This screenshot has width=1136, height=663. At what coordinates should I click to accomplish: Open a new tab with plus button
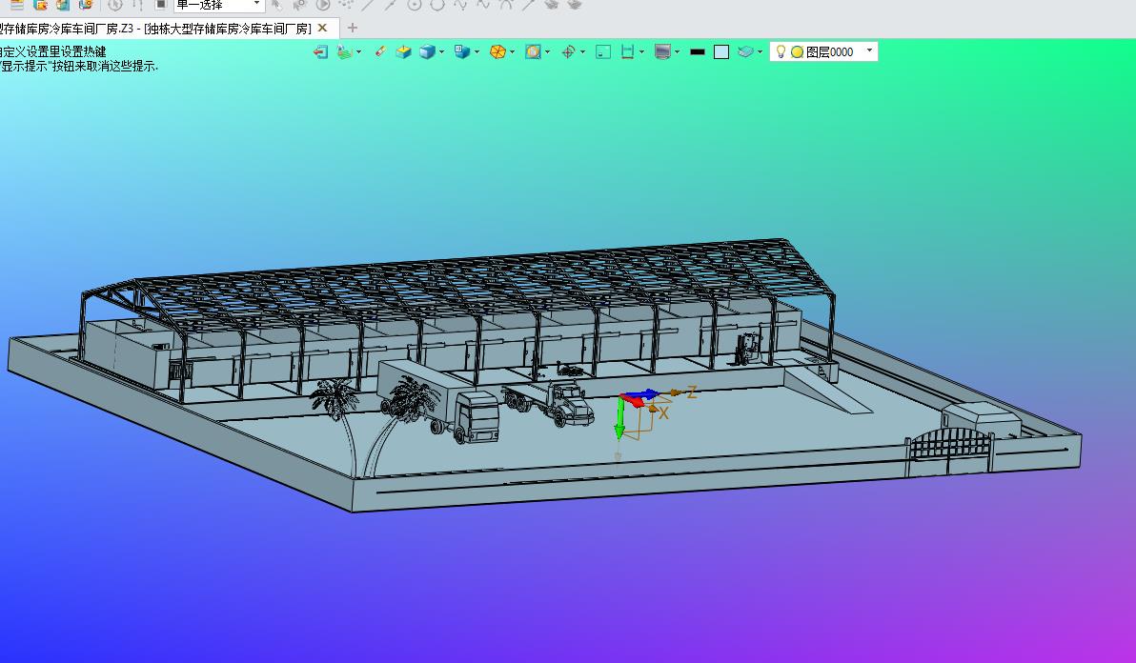(x=352, y=28)
